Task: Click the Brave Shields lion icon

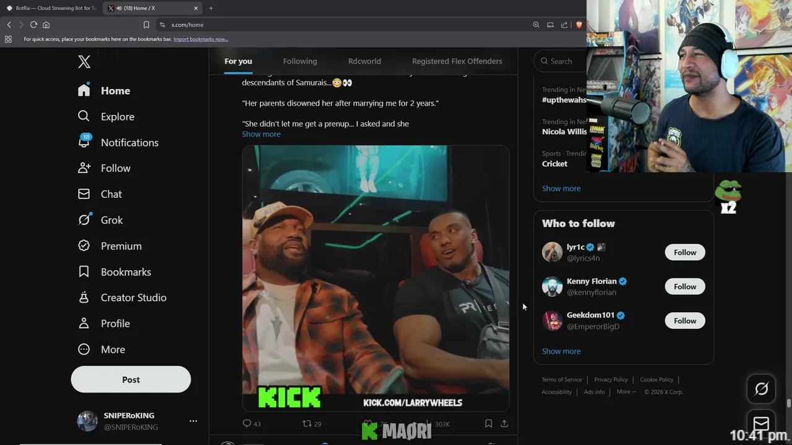Action: tap(579, 25)
